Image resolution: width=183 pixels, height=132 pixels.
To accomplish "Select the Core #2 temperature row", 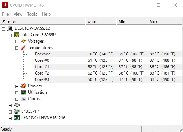I will (108, 73).
